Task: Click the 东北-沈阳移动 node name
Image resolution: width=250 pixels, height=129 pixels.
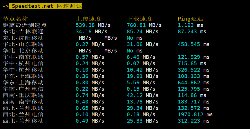Action: (23, 38)
